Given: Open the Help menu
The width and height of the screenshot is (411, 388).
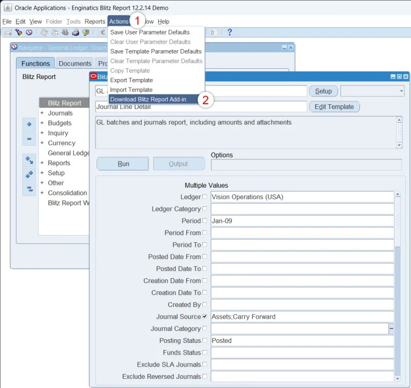Looking at the screenshot, I should pyautogui.click(x=163, y=22).
